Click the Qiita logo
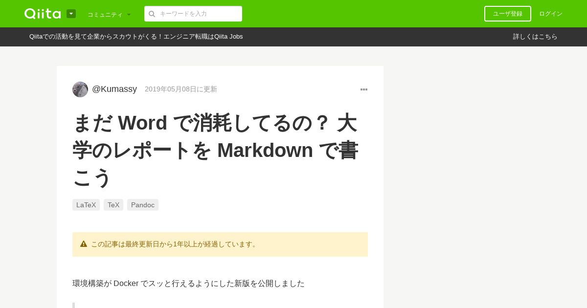Image resolution: width=587 pixels, height=308 pixels. [x=43, y=14]
